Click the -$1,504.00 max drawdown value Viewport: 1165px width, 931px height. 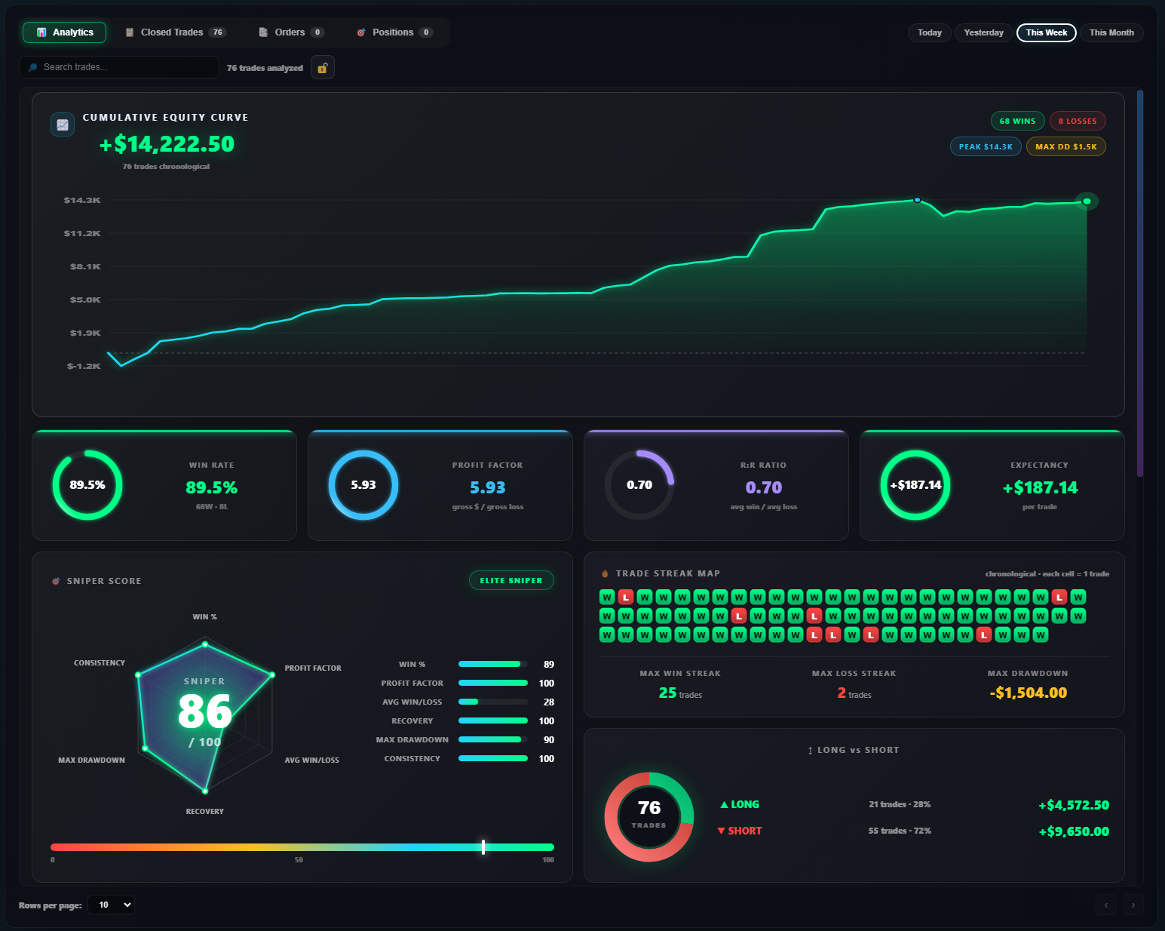click(1028, 693)
